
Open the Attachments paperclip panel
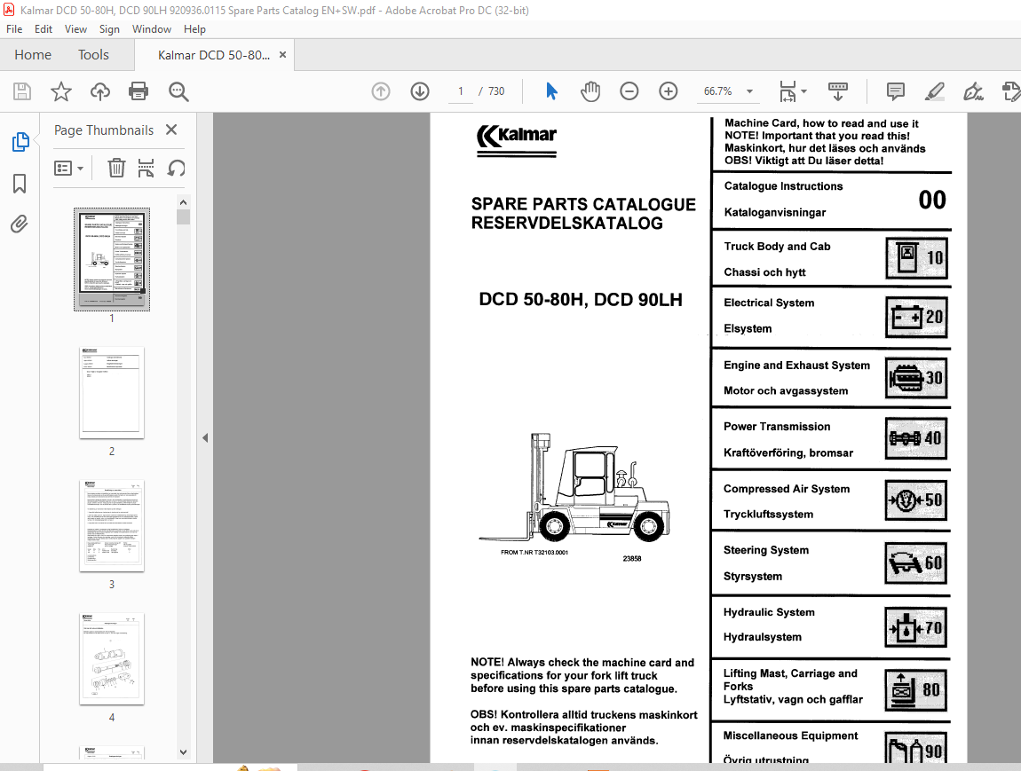pyautogui.click(x=20, y=224)
